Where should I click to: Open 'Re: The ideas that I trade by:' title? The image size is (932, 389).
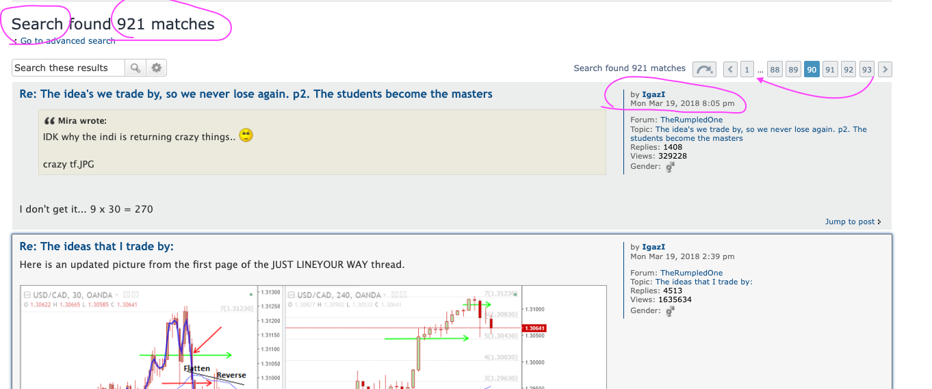point(96,246)
